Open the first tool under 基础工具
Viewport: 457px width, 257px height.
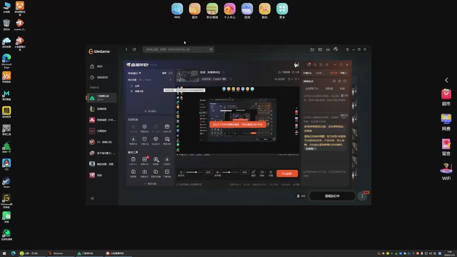(x=133, y=160)
